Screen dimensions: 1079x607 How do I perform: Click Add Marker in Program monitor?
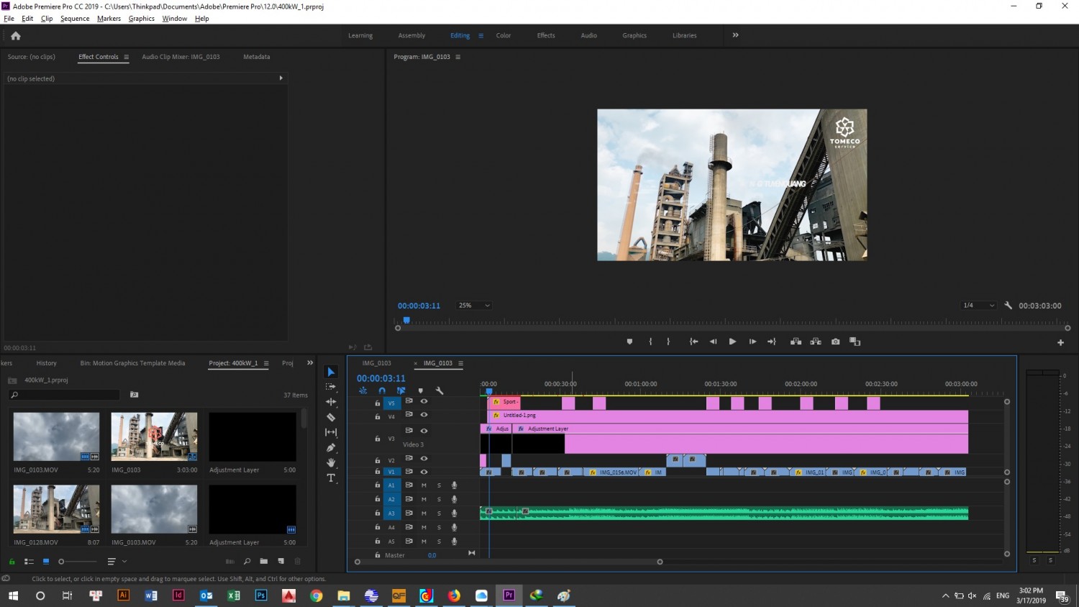629,342
